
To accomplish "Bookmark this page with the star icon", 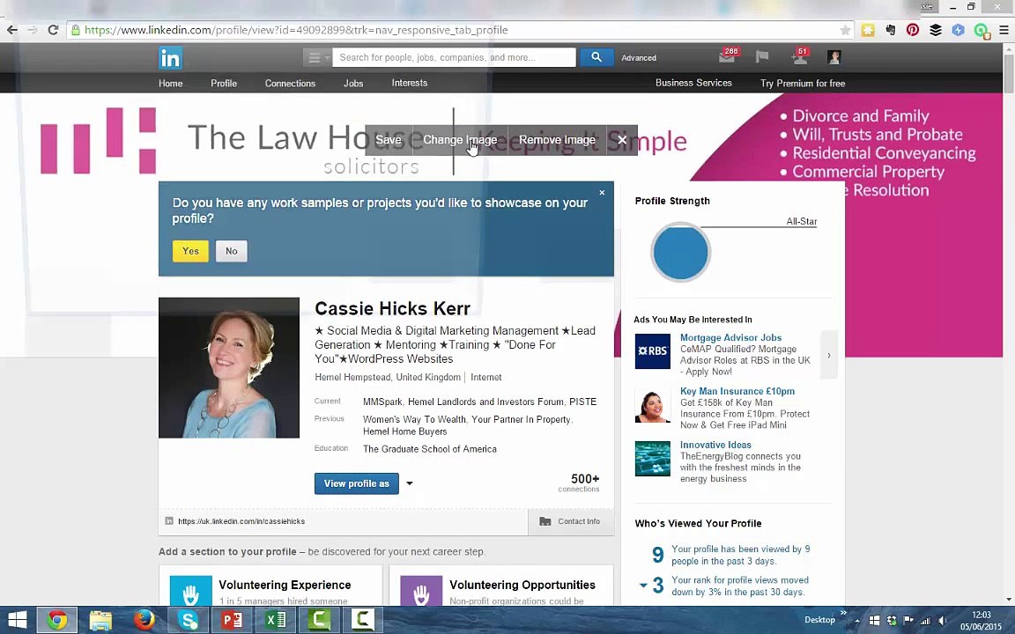I will tap(845, 30).
